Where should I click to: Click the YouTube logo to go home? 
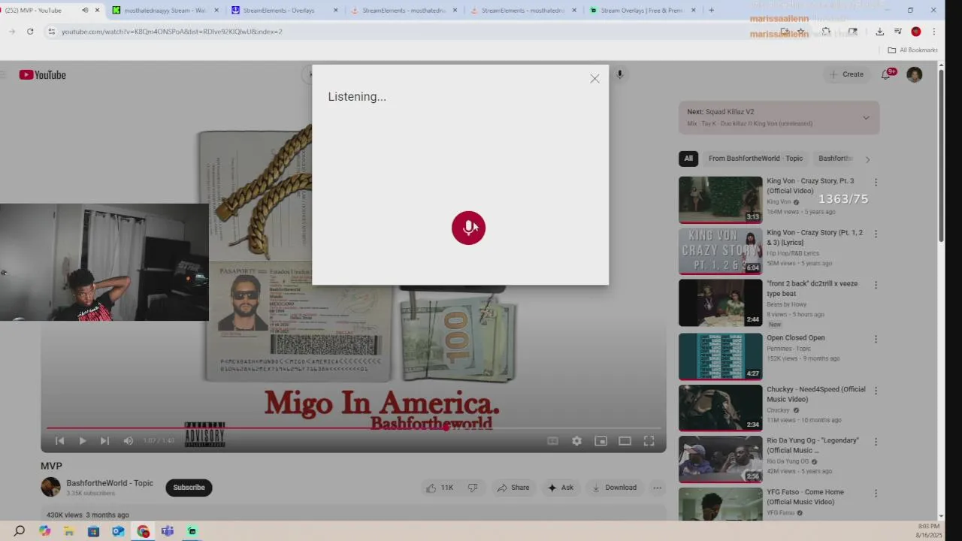coord(43,74)
